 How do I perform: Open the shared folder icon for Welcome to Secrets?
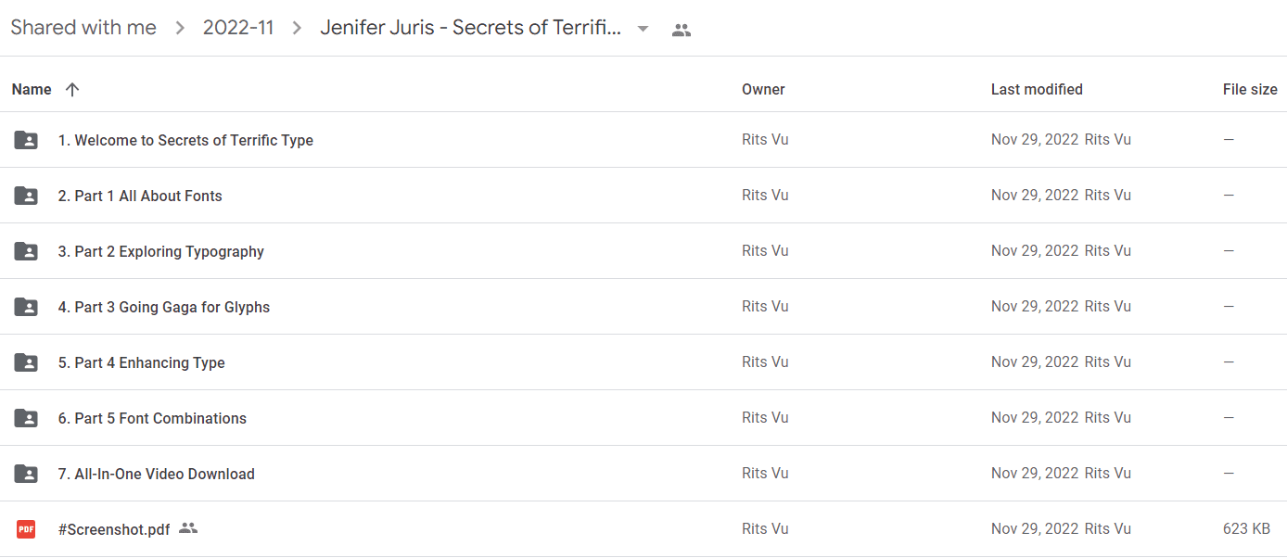tap(26, 140)
